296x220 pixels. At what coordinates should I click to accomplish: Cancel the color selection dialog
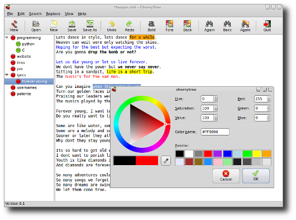pyautogui.click(x=226, y=176)
